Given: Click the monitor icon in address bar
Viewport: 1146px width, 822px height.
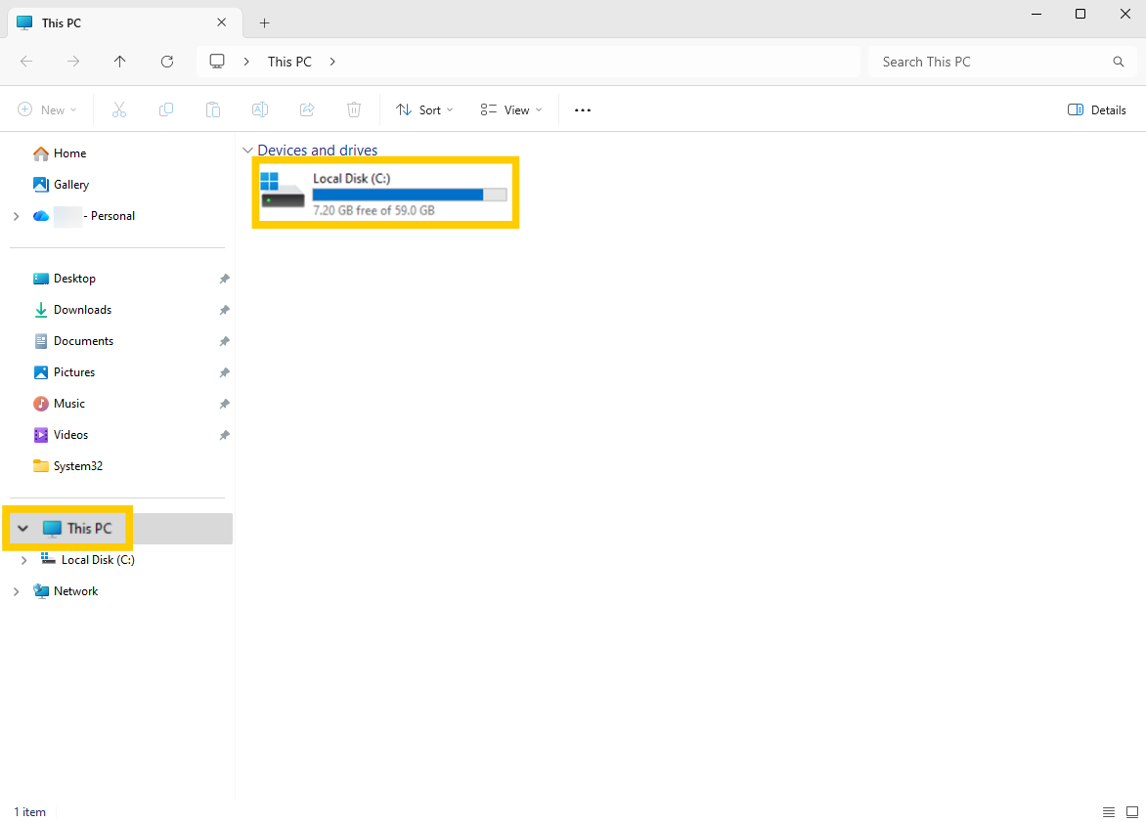Looking at the screenshot, I should click(x=217, y=62).
